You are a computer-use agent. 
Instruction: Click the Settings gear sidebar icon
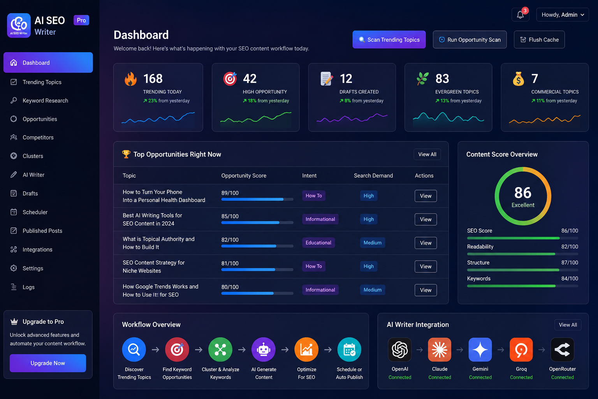click(x=14, y=268)
